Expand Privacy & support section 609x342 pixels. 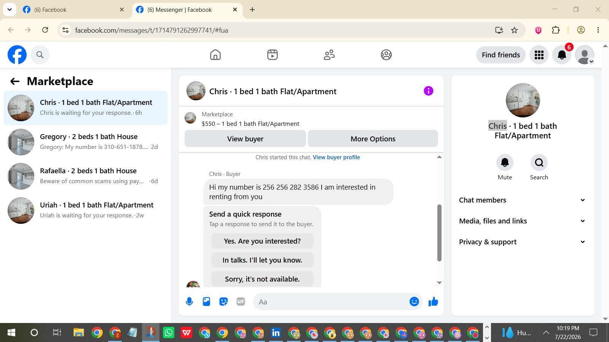522,242
